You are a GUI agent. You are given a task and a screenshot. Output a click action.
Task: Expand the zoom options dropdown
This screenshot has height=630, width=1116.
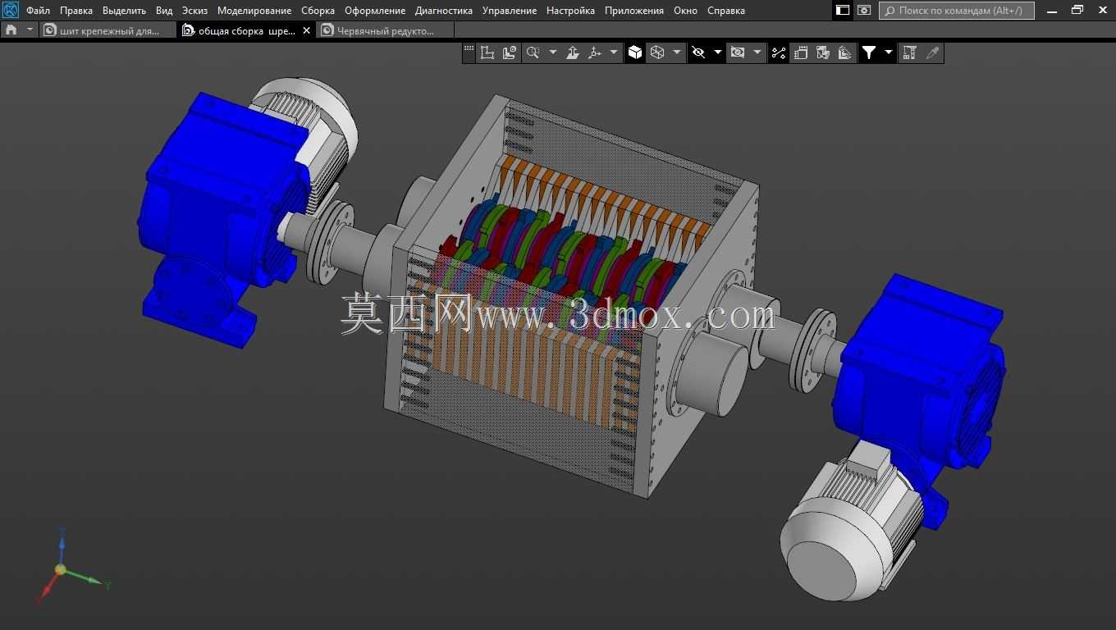point(552,52)
